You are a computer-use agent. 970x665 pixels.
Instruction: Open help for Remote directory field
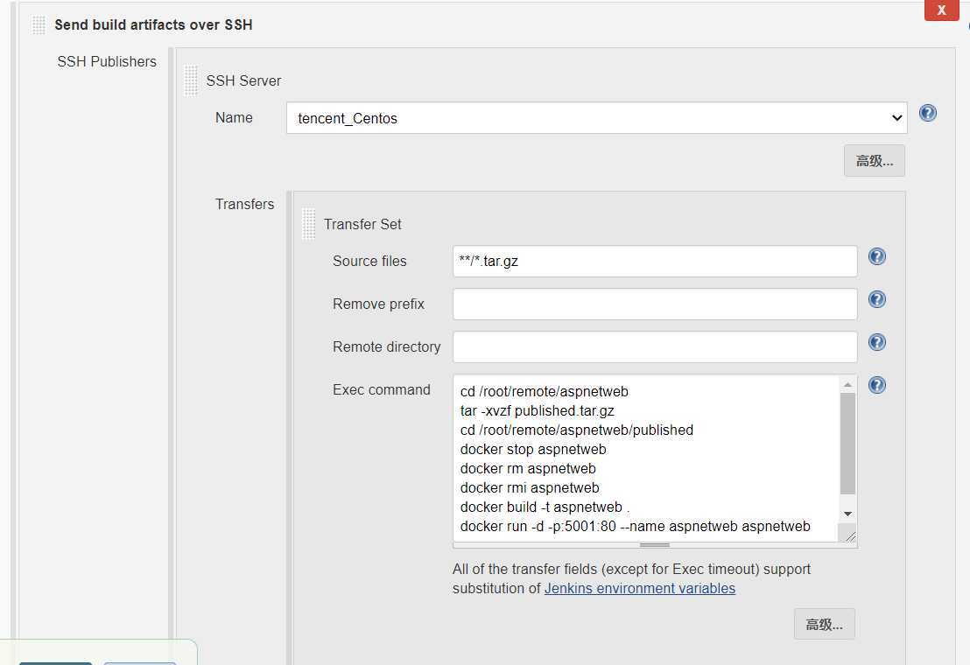(876, 342)
